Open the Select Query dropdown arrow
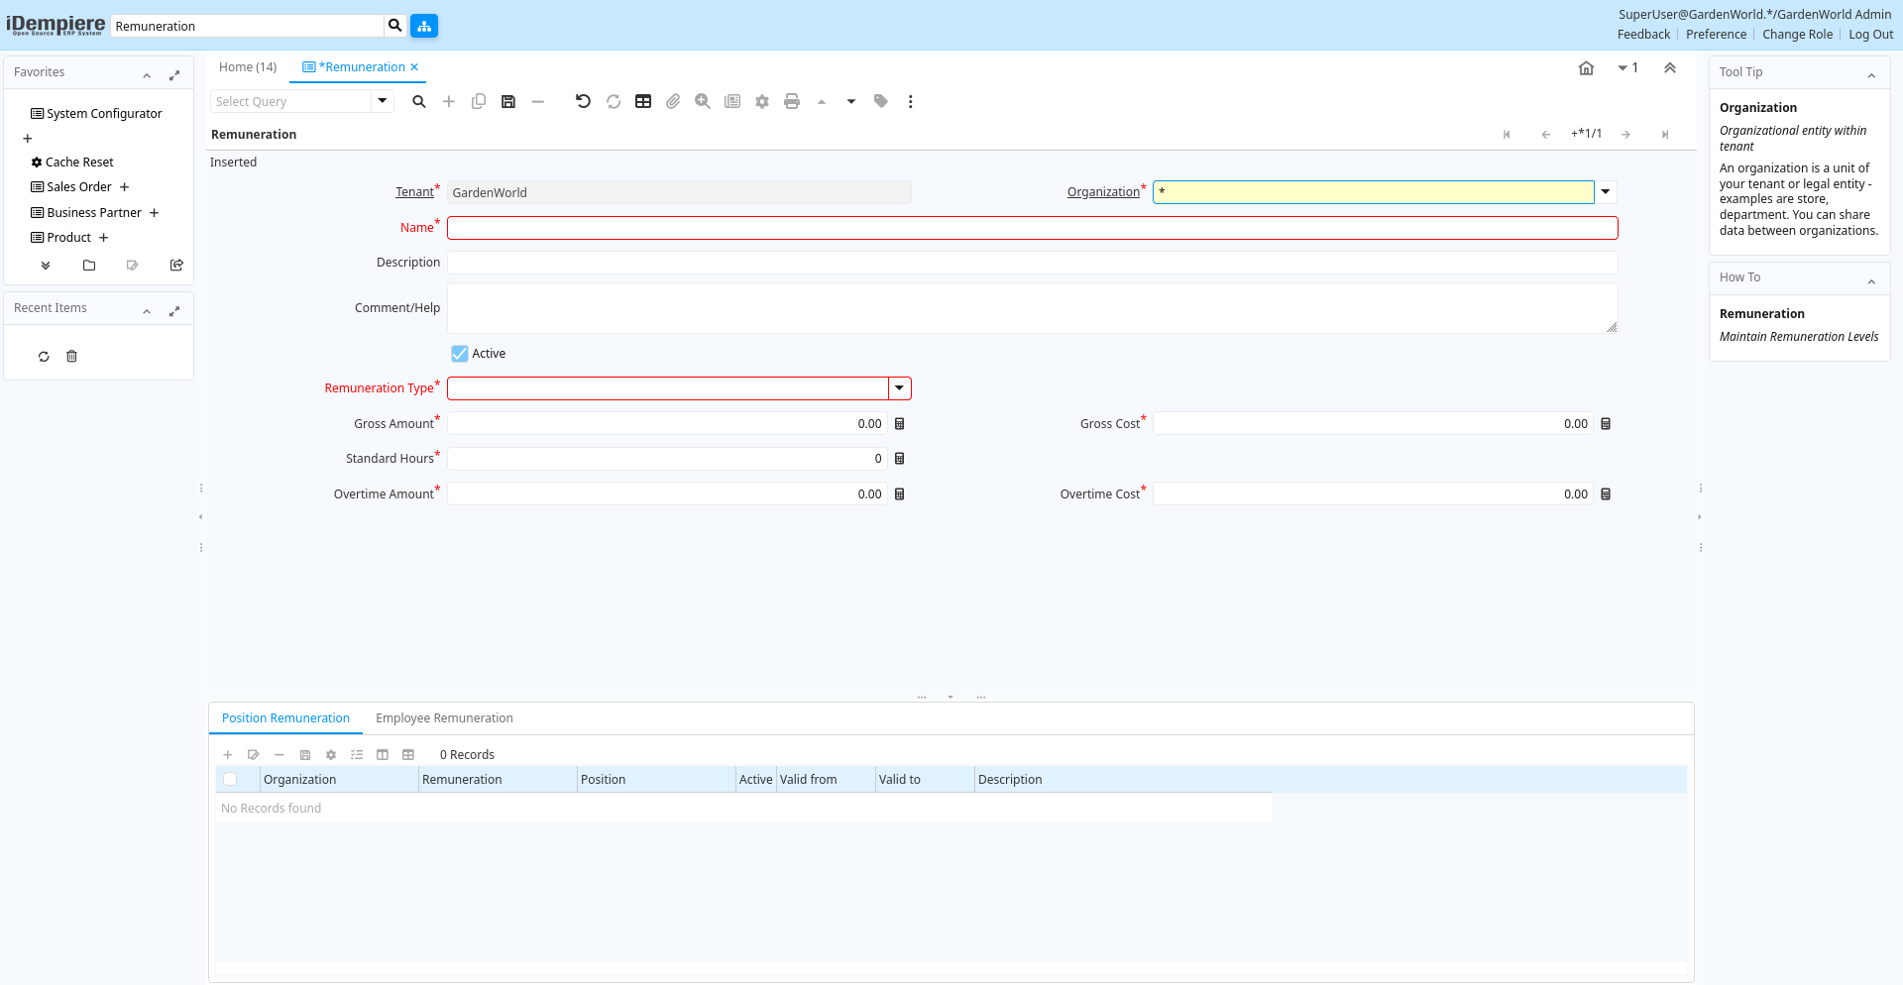This screenshot has width=1903, height=985. pyautogui.click(x=383, y=101)
